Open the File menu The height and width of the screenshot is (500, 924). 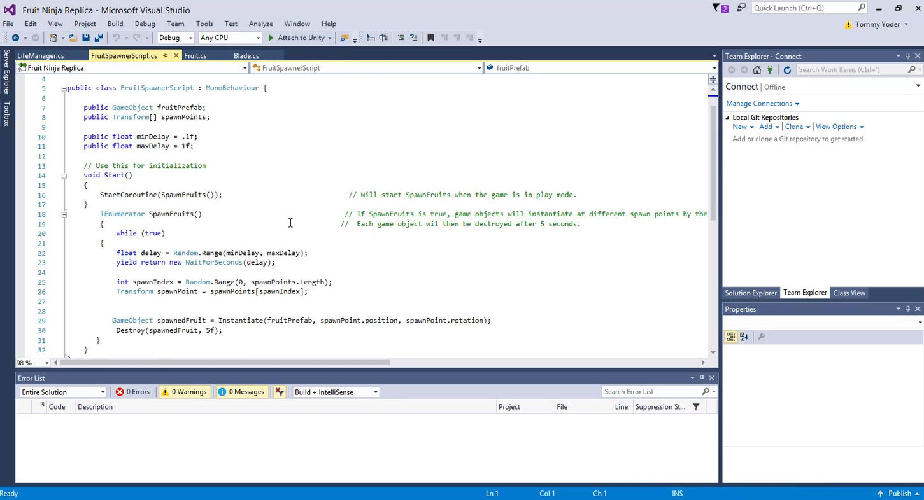8,24
